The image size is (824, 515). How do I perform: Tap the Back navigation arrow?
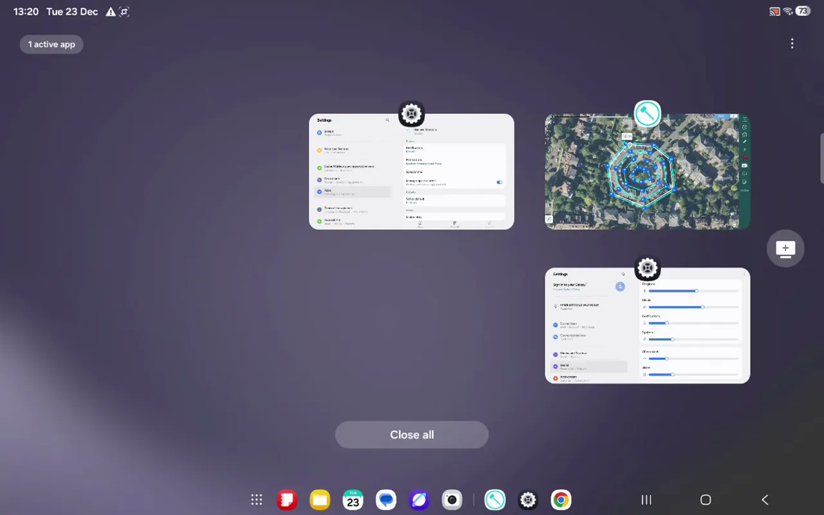[x=765, y=500]
